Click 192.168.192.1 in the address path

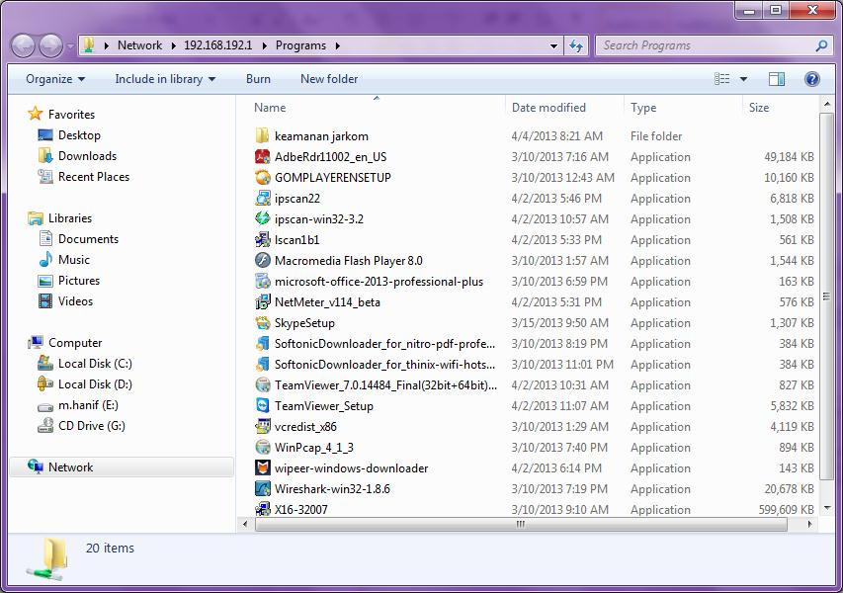click(217, 45)
